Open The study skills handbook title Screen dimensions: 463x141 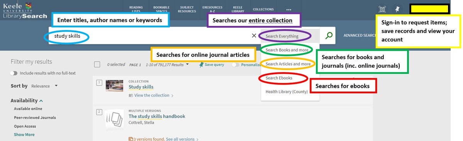[157, 116]
